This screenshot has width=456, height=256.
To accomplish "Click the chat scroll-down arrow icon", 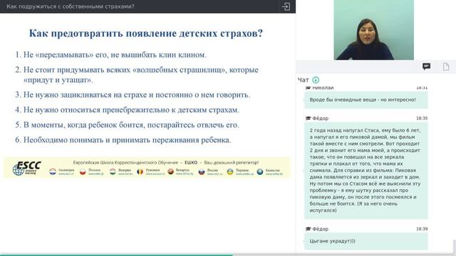I will (x=316, y=80).
